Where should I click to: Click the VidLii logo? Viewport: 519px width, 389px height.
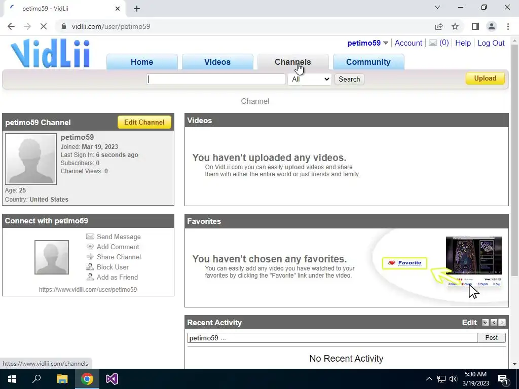(50, 54)
